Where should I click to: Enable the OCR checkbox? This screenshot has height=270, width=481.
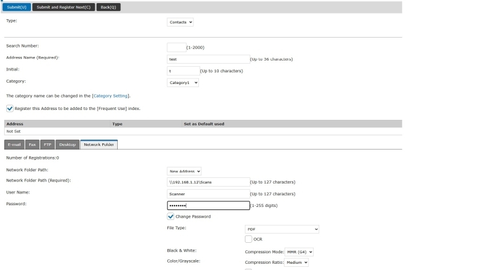point(249,239)
